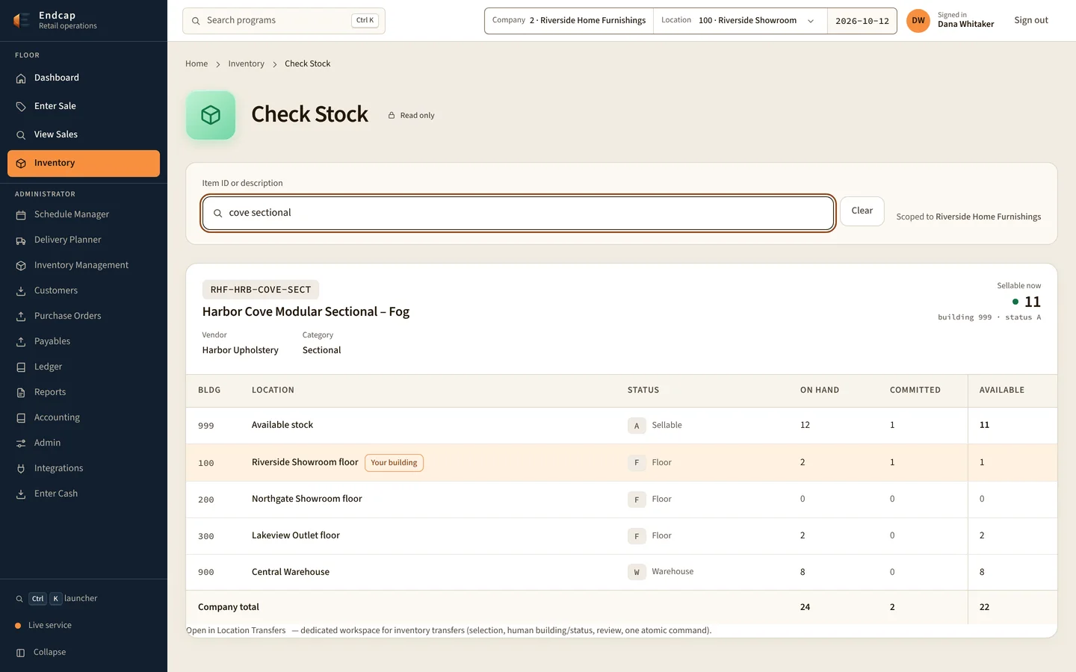1076x672 pixels.
Task: Navigate to Inventory breadcrumb
Action: [x=247, y=64]
